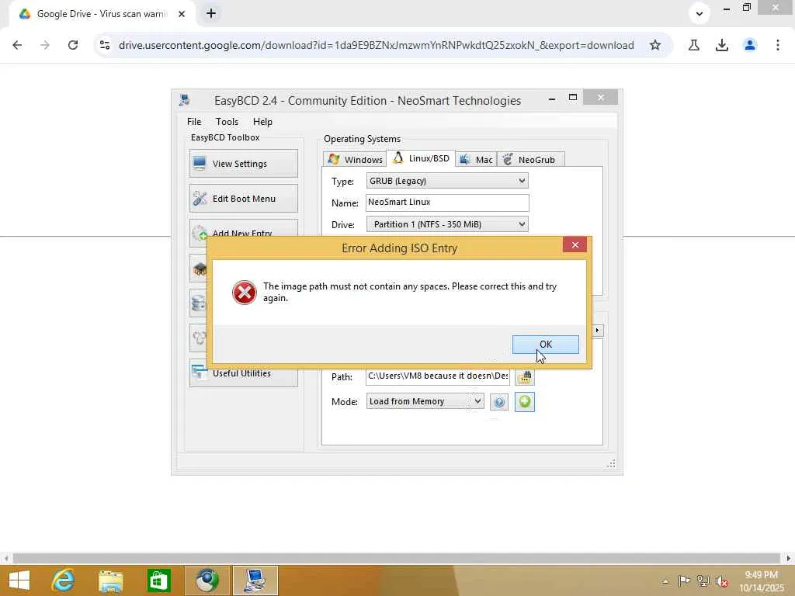Click the blue help icon beside Mode
The width and height of the screenshot is (795, 596).
(x=499, y=402)
